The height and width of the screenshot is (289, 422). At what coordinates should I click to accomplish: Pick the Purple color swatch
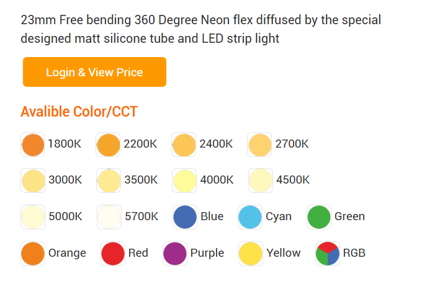[175, 253]
